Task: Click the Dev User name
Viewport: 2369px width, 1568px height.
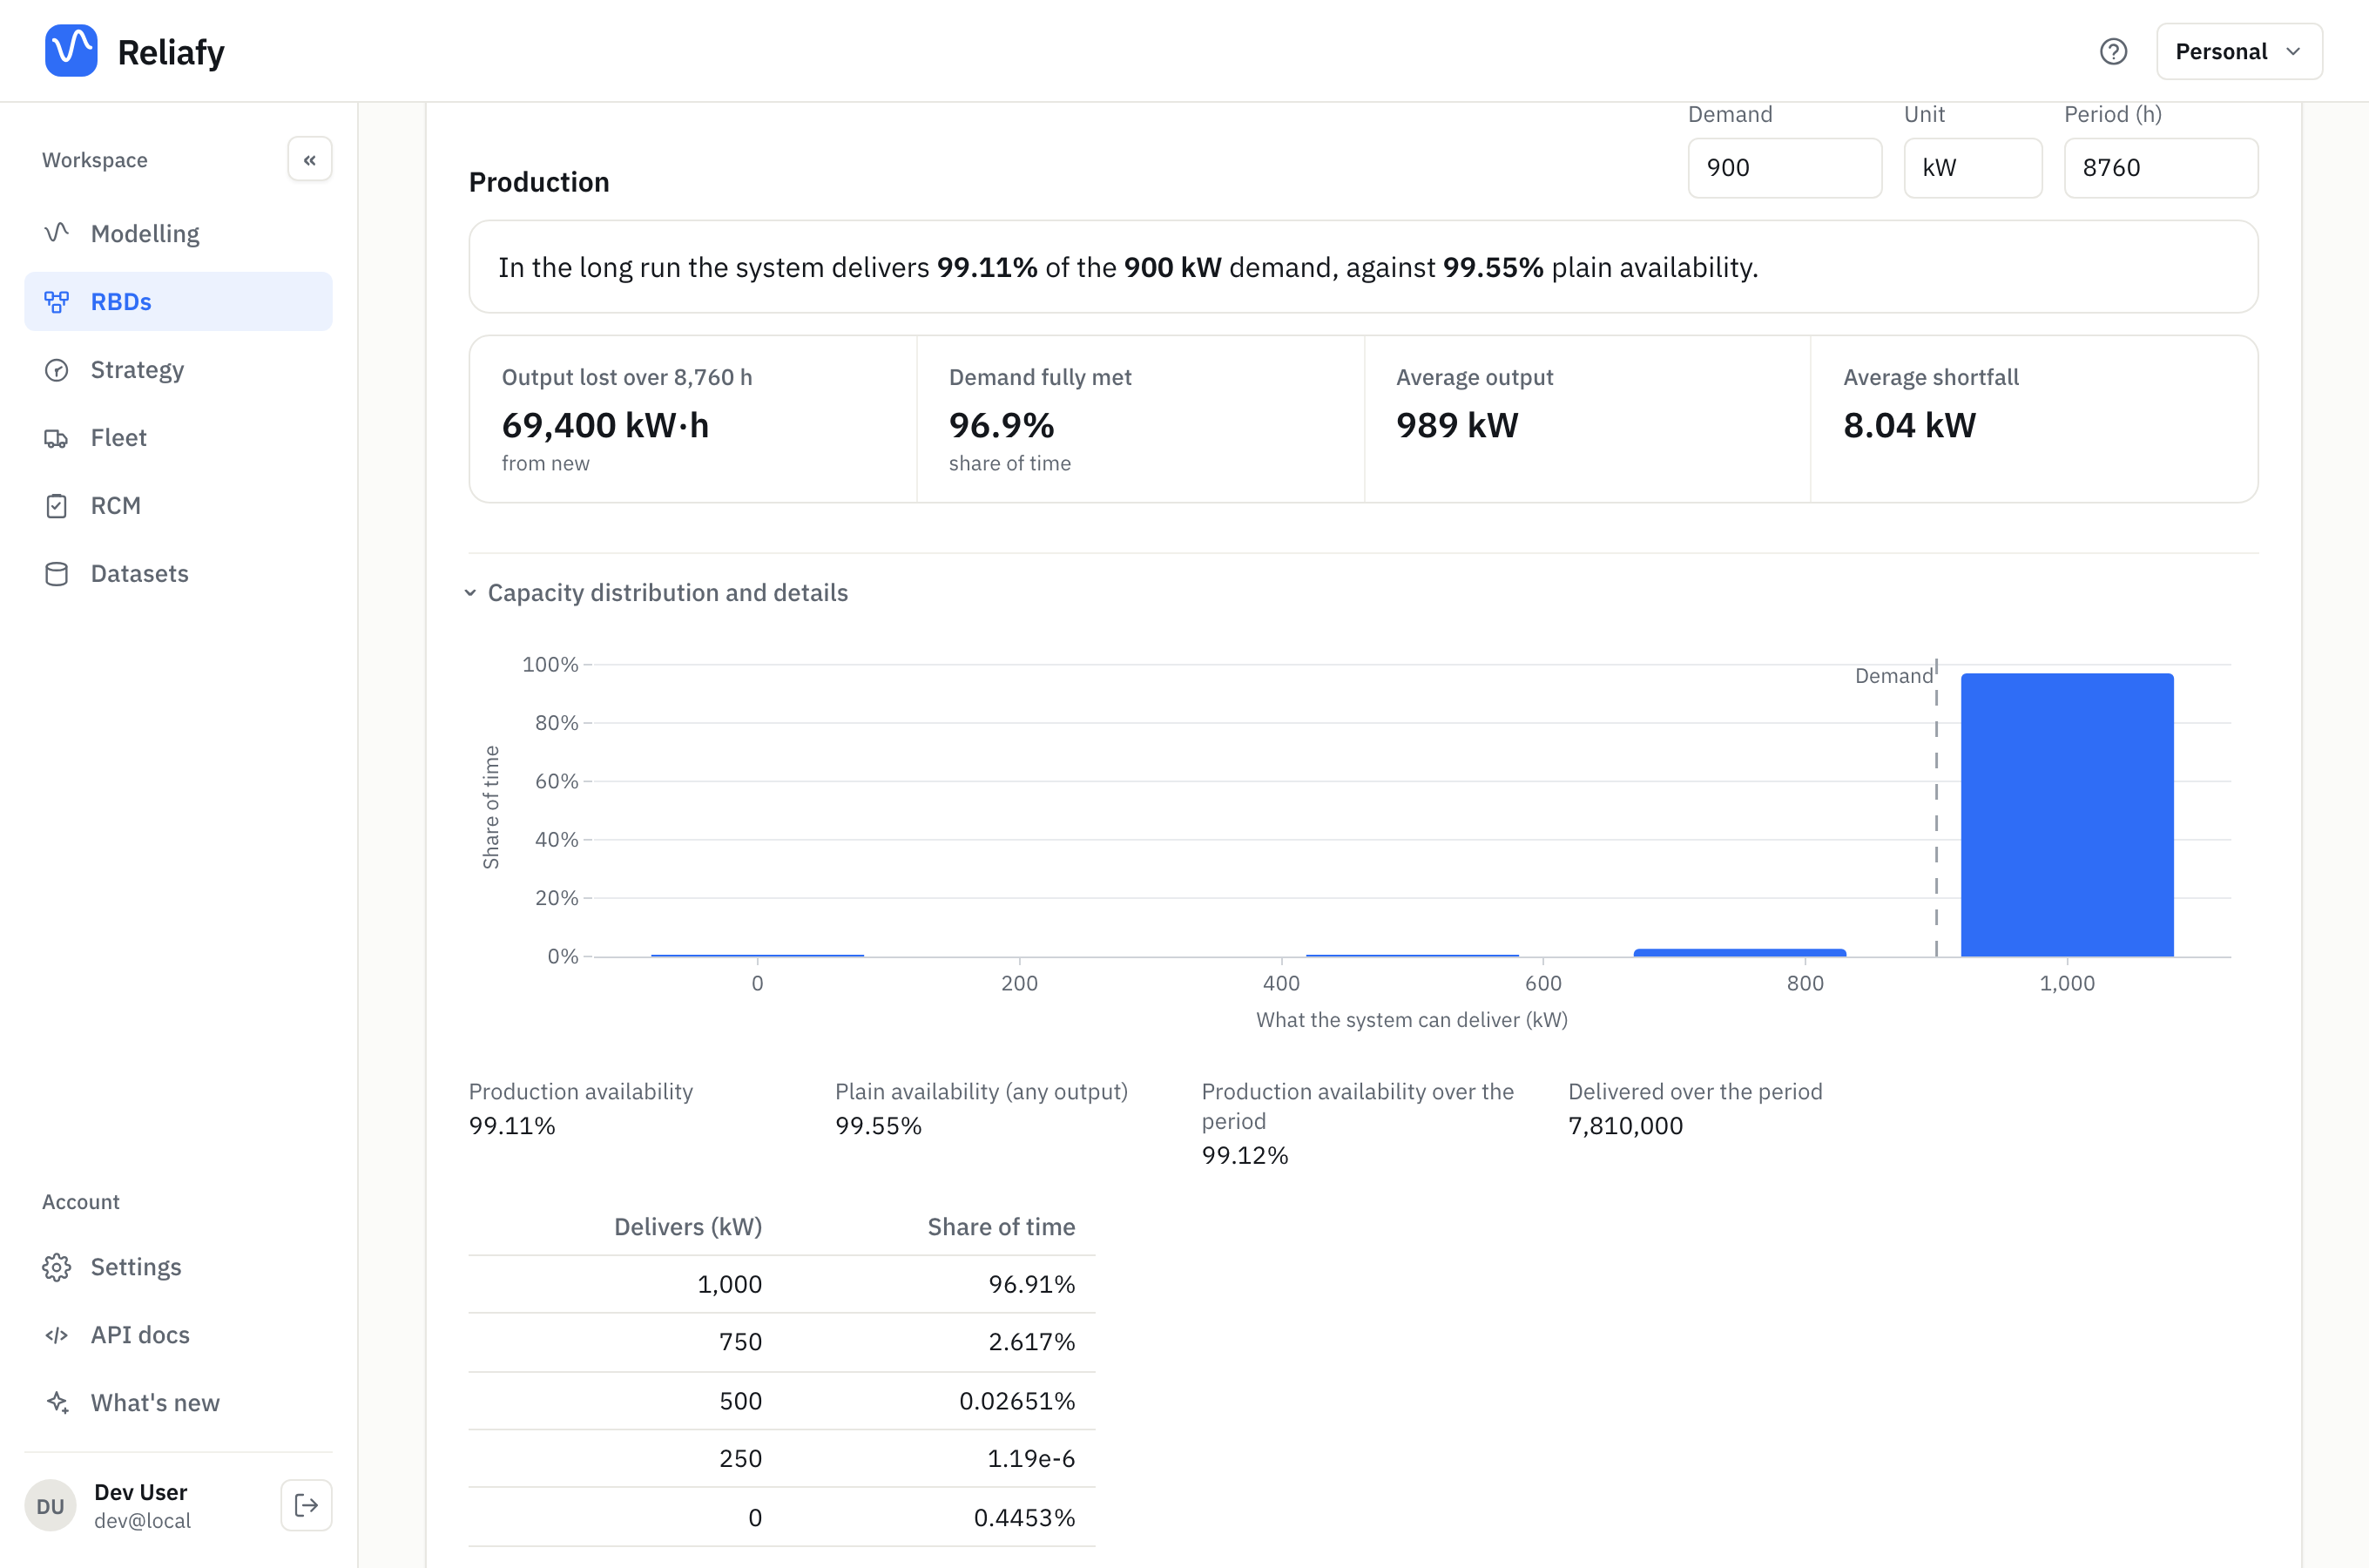Action: pos(141,1492)
